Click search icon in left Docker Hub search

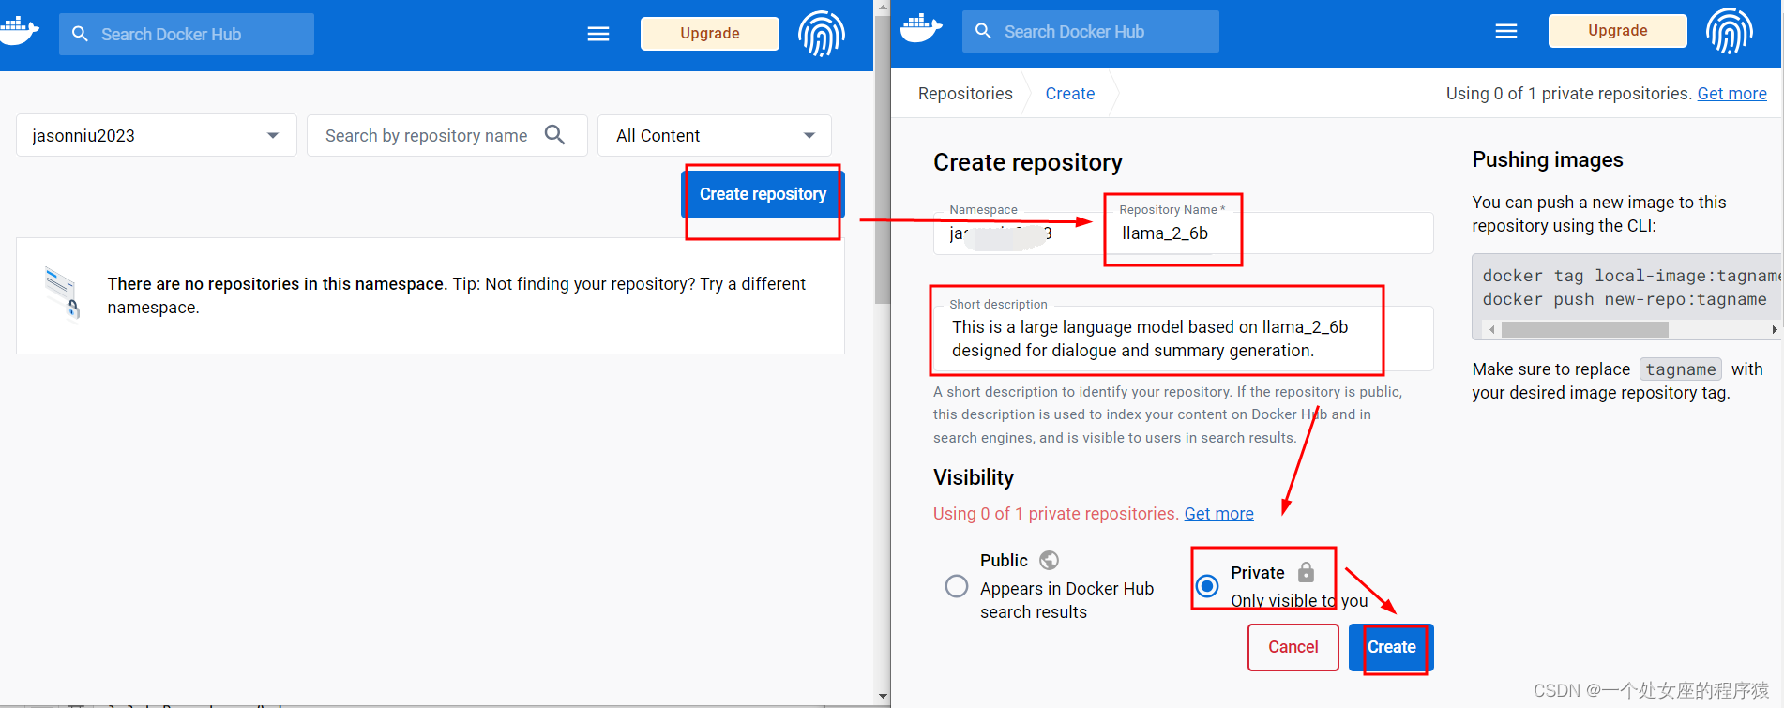click(x=81, y=34)
